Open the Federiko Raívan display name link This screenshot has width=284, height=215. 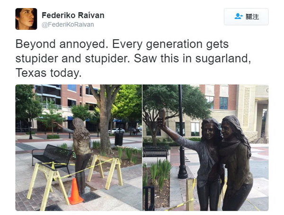[x=73, y=15]
